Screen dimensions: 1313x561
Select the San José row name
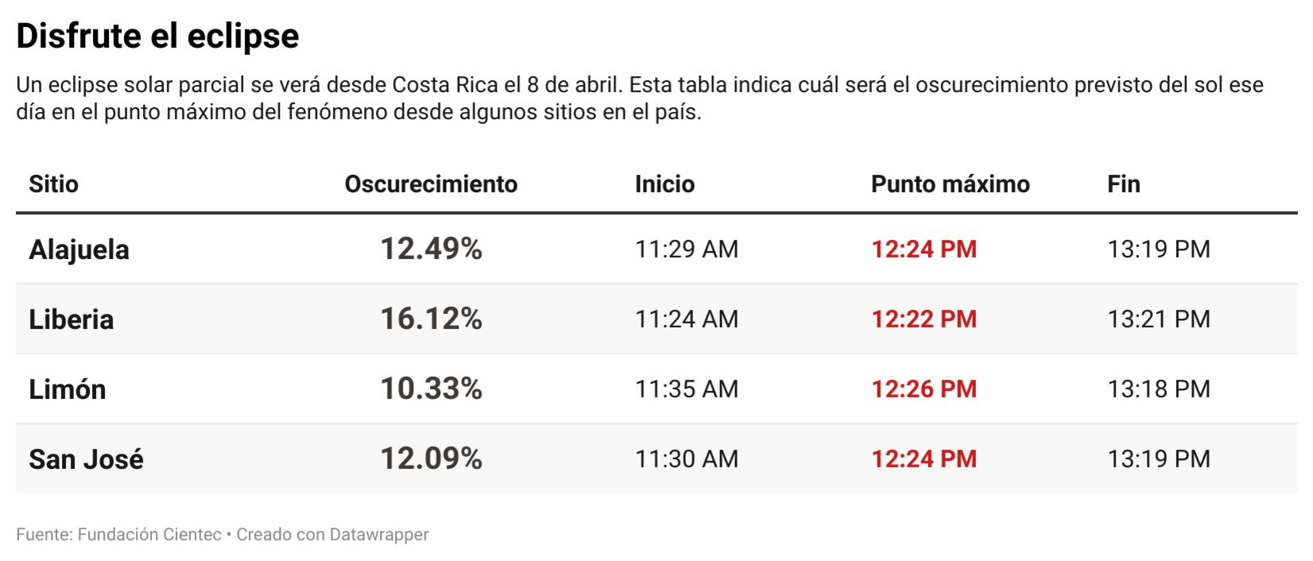click(x=86, y=459)
